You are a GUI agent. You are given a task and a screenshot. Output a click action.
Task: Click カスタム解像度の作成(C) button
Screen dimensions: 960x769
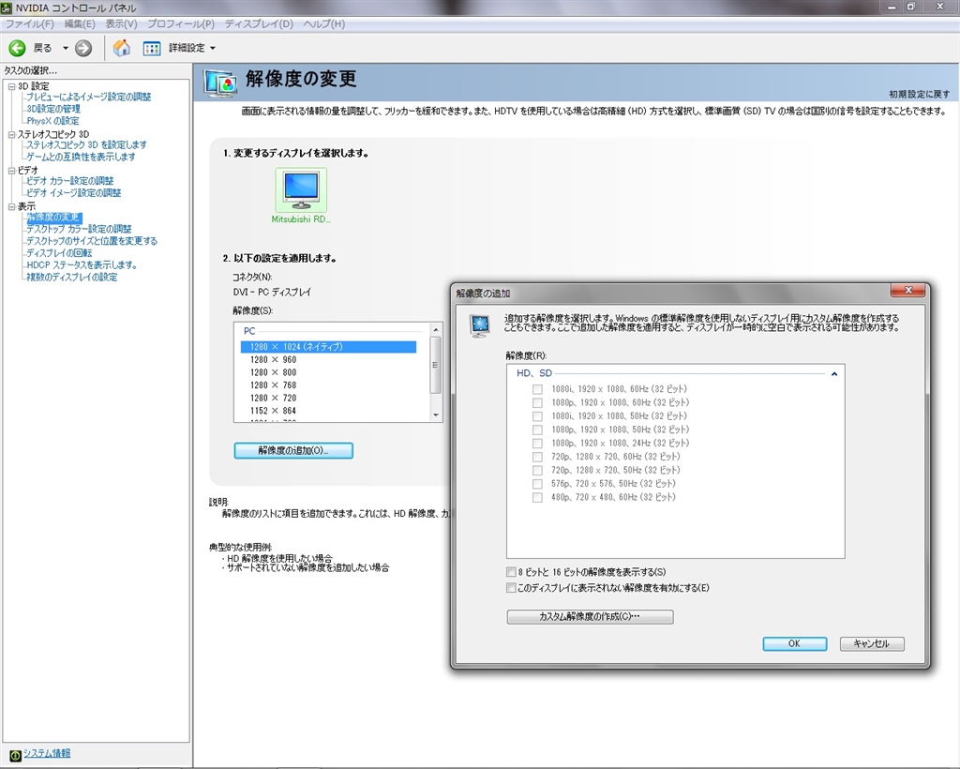click(590, 616)
